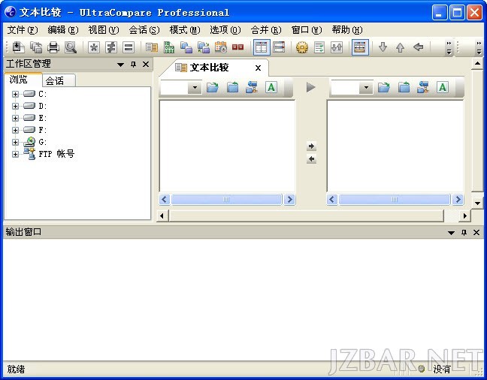Toggle show only different lines button
The width and height of the screenshot is (487, 380).
[111, 47]
